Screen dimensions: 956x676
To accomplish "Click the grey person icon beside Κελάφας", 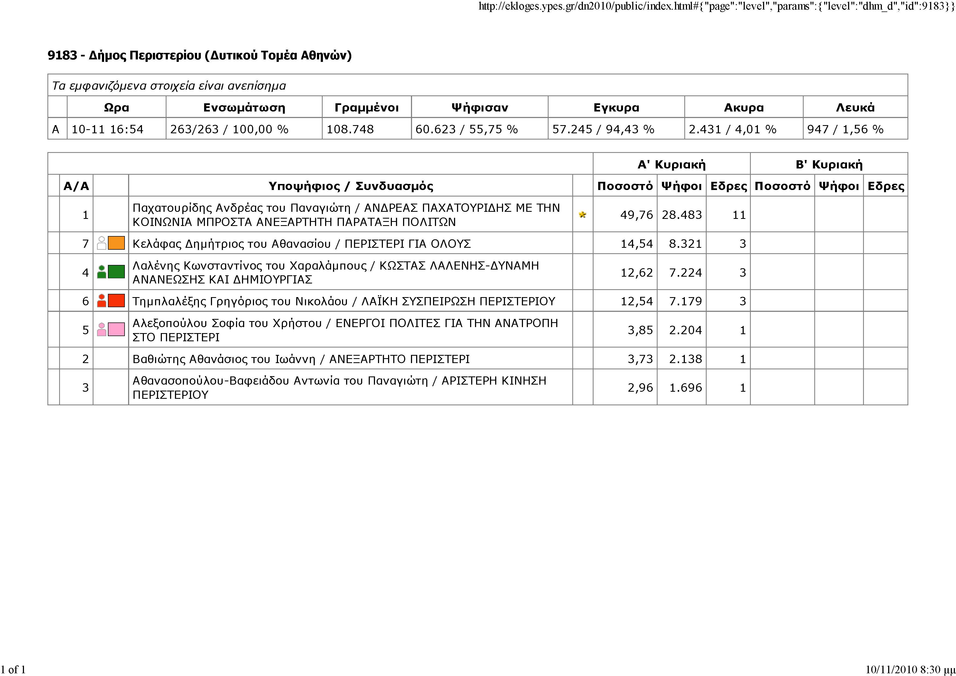I will click(x=102, y=243).
